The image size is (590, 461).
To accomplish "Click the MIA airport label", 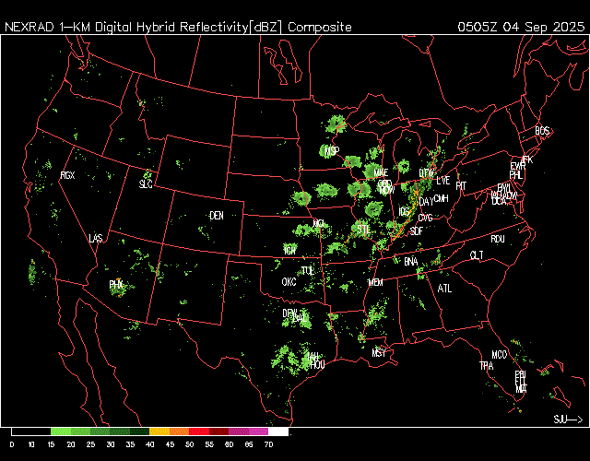I will [521, 389].
